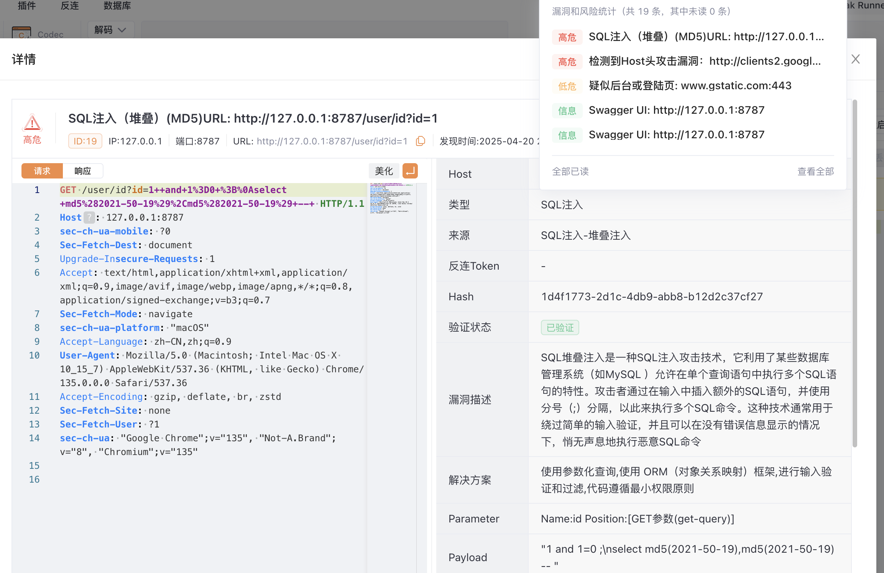Click the ID:19 tag
This screenshot has width=884, height=573.
tap(85, 141)
